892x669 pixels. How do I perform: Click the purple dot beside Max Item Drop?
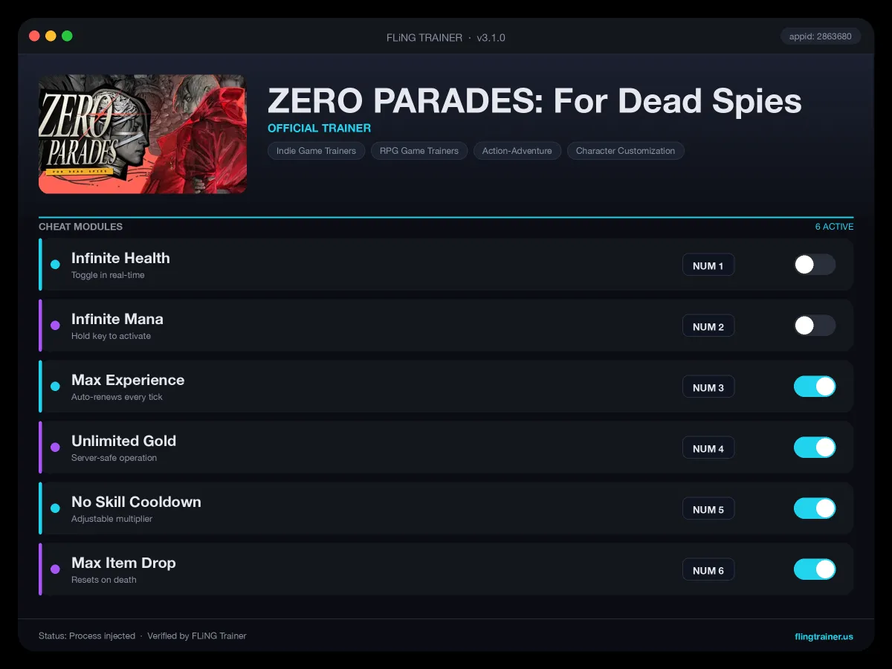pos(55,569)
